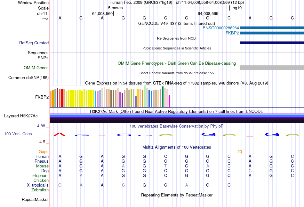Click the orange Gaps label

pyautogui.click(x=44, y=152)
